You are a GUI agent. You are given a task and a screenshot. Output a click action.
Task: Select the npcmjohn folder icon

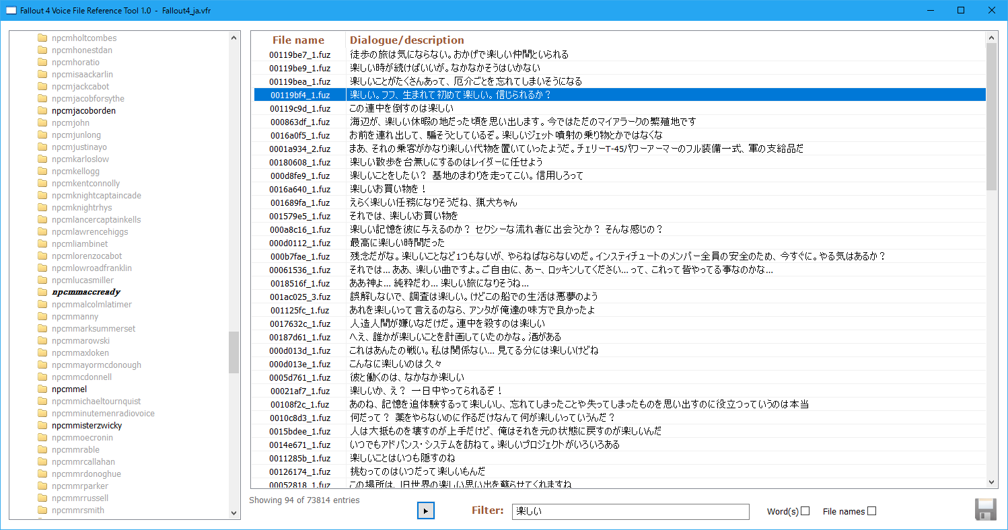tap(42, 123)
